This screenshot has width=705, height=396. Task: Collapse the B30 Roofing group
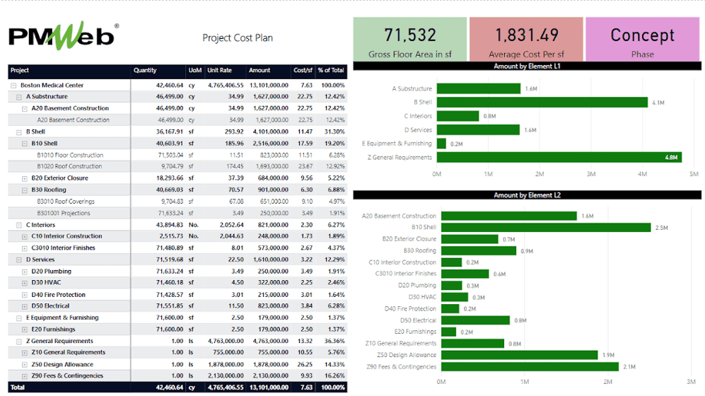[25, 190]
